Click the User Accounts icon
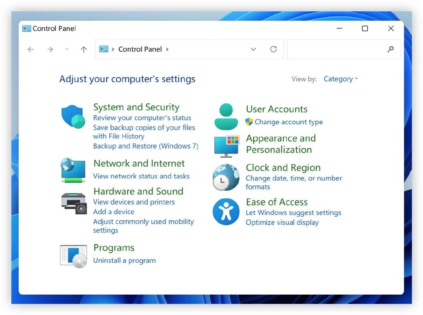 click(x=226, y=116)
